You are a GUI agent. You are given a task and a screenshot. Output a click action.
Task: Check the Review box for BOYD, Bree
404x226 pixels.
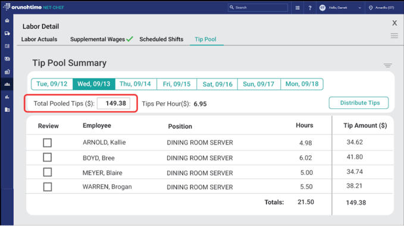click(x=48, y=157)
